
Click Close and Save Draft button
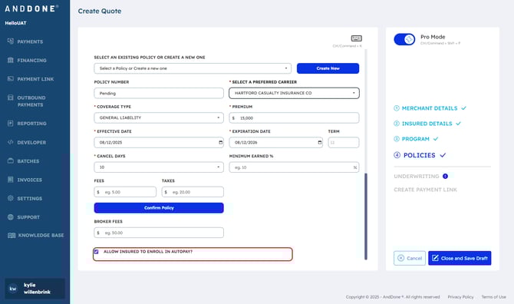pos(460,258)
